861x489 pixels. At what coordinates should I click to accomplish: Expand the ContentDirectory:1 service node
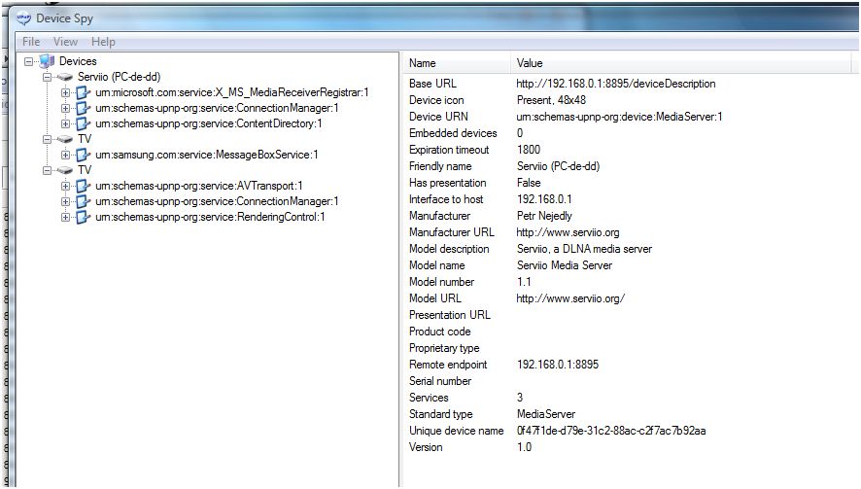click(x=65, y=123)
